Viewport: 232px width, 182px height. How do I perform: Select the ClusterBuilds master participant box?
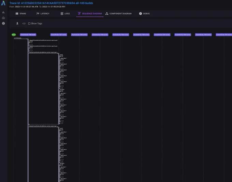(x=28, y=35)
